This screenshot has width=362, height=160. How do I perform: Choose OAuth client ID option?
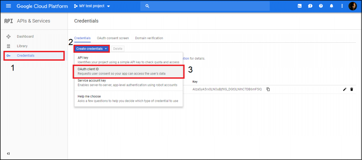[129, 71]
